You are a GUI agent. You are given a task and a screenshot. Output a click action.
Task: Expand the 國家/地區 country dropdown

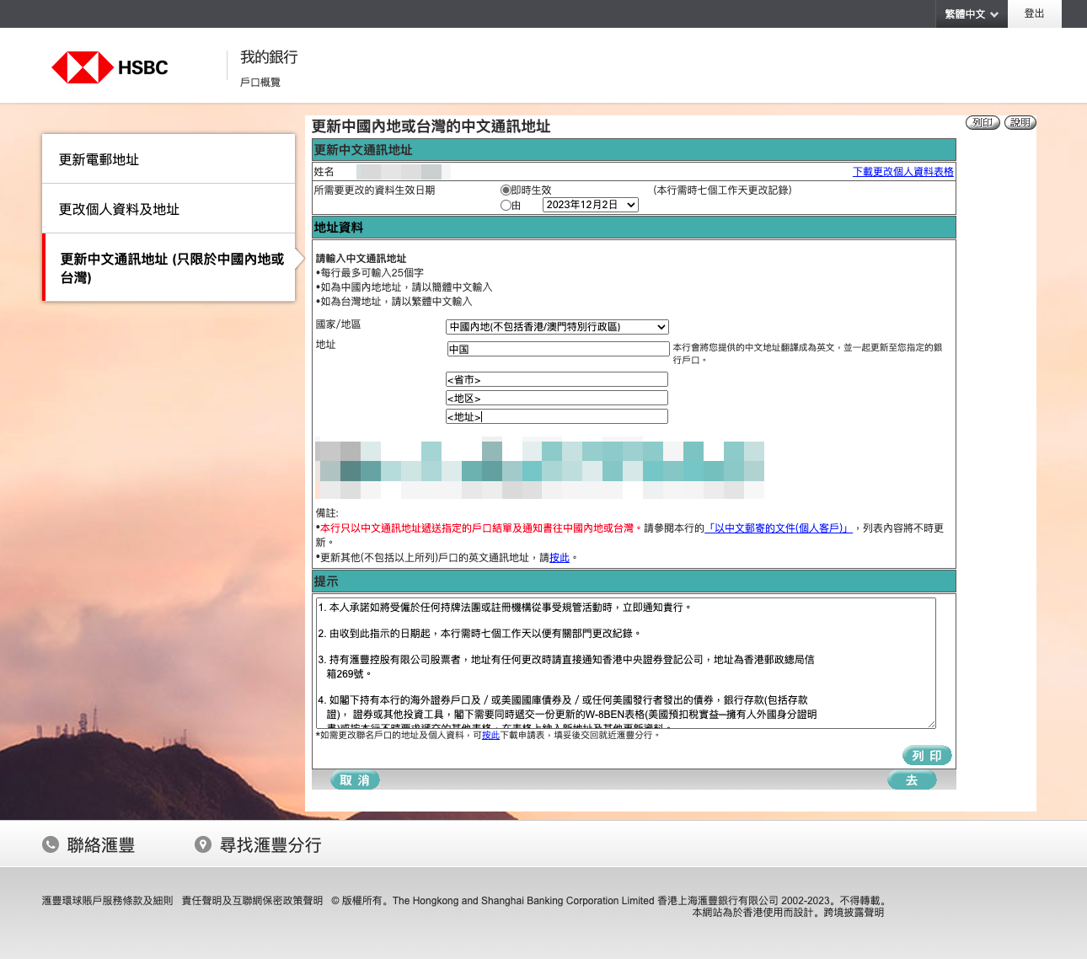(557, 327)
